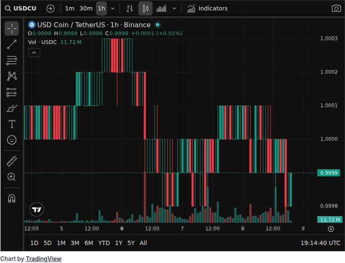This screenshot has width=345, height=263.
Task: Select the 1h timeframe
Action: 101,9
